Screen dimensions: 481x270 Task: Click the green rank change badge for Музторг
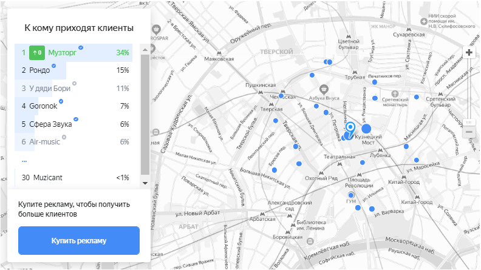tap(37, 53)
